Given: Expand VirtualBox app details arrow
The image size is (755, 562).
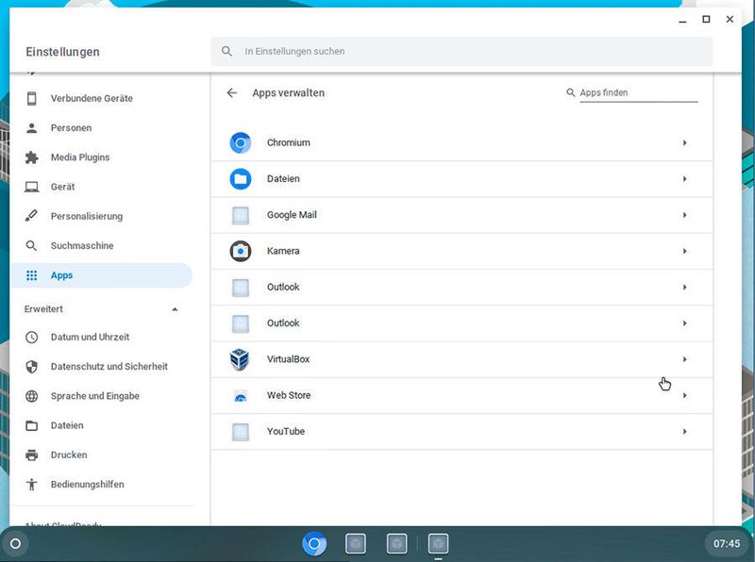Looking at the screenshot, I should point(684,359).
